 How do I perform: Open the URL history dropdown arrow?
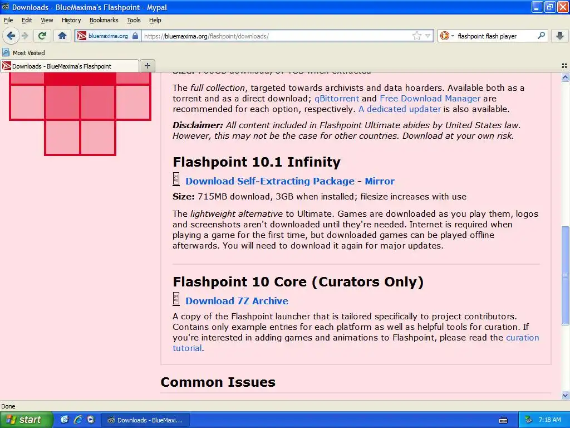pos(428,36)
